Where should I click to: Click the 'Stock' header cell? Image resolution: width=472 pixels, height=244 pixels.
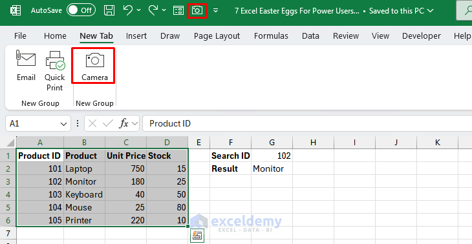(x=167, y=156)
